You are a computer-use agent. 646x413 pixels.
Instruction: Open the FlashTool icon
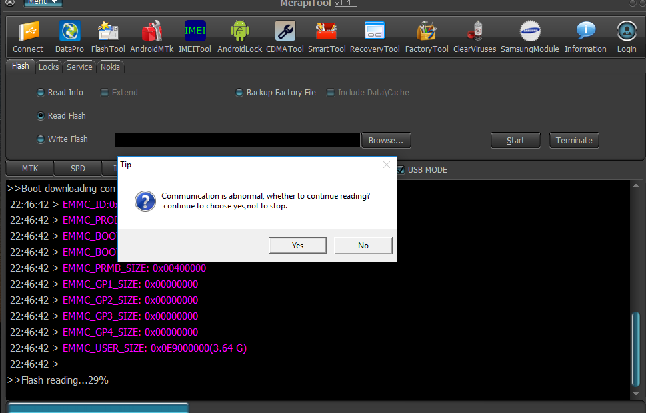tap(108, 31)
